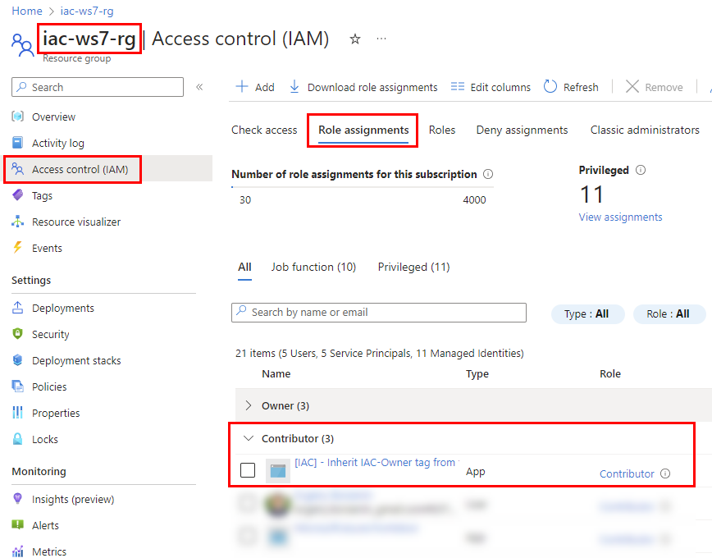Open the more options ellipsis menu
Screen dimensions: 712x558
coord(381,39)
